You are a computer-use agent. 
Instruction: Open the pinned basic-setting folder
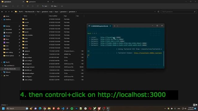[x=8, y=52]
